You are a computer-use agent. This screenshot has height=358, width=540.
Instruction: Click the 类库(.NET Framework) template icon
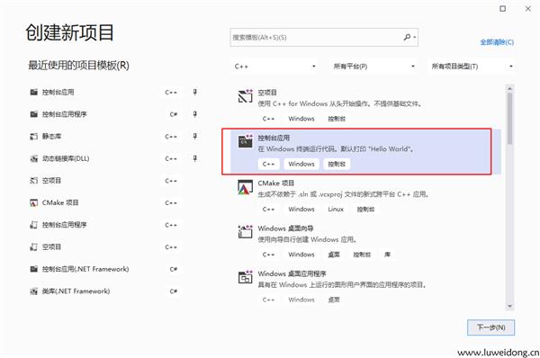coord(34,291)
